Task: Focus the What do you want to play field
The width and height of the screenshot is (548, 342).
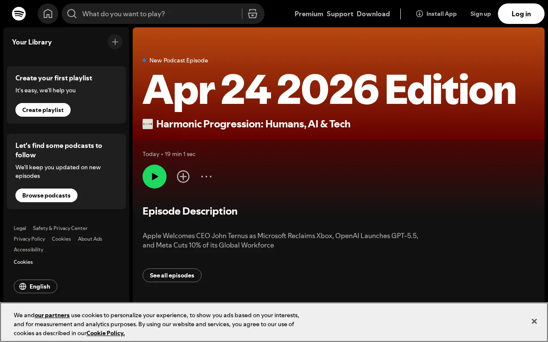Action: 158,14
